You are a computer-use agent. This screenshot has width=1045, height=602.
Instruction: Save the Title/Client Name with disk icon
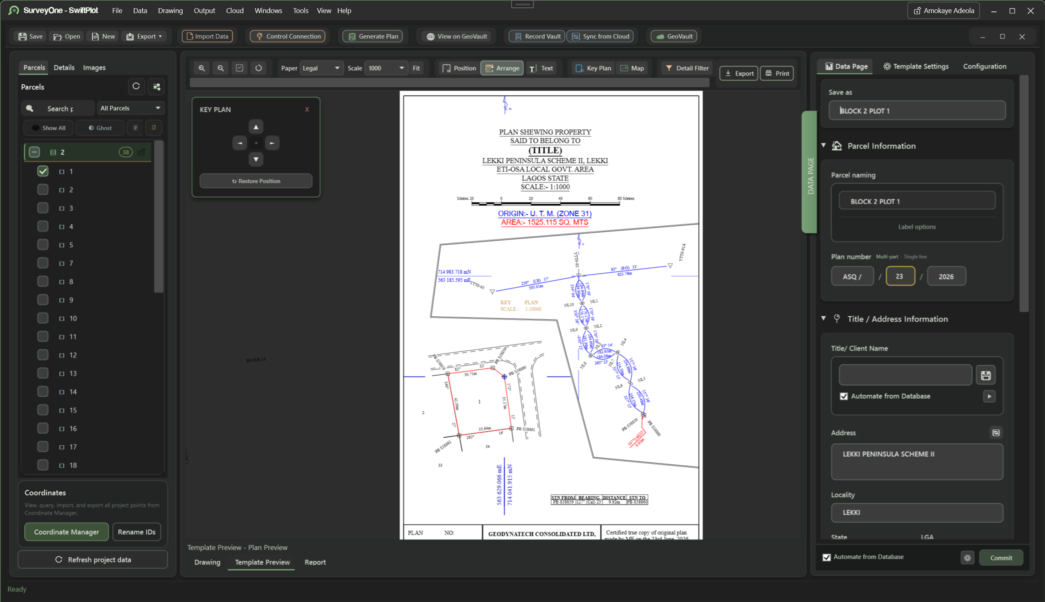986,375
